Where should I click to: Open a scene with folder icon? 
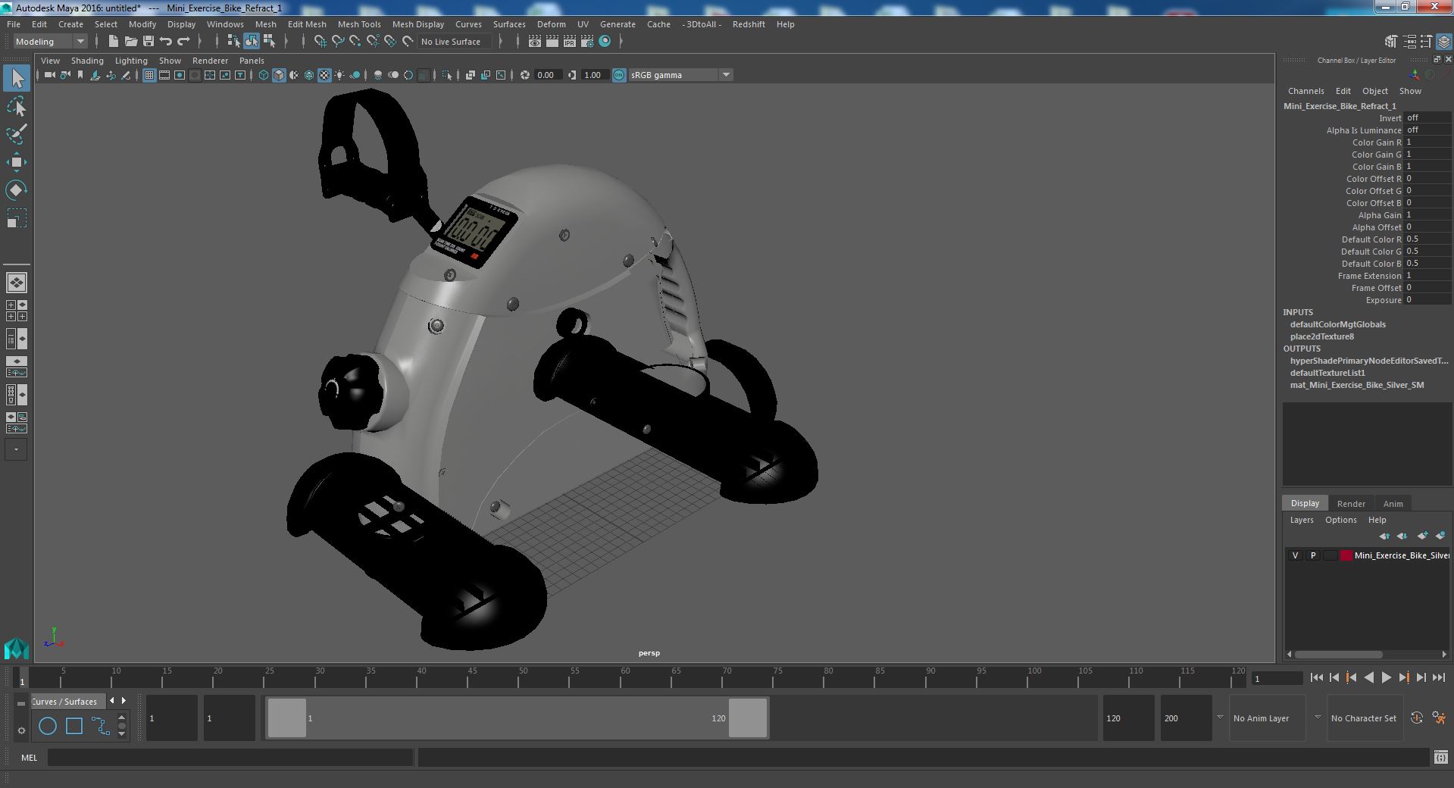(x=131, y=42)
